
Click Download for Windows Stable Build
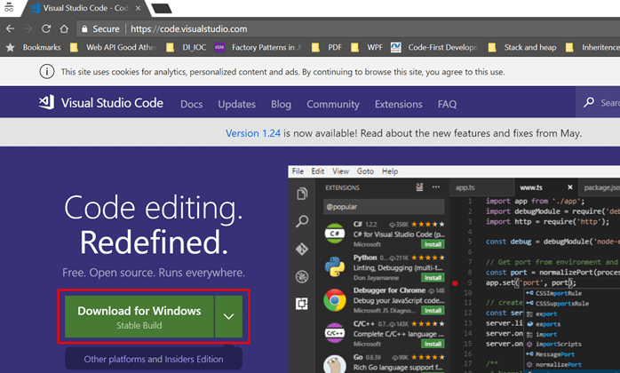[139, 316]
